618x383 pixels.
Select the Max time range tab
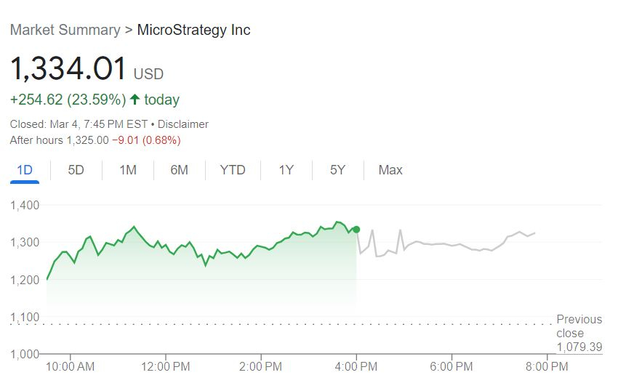coord(390,170)
